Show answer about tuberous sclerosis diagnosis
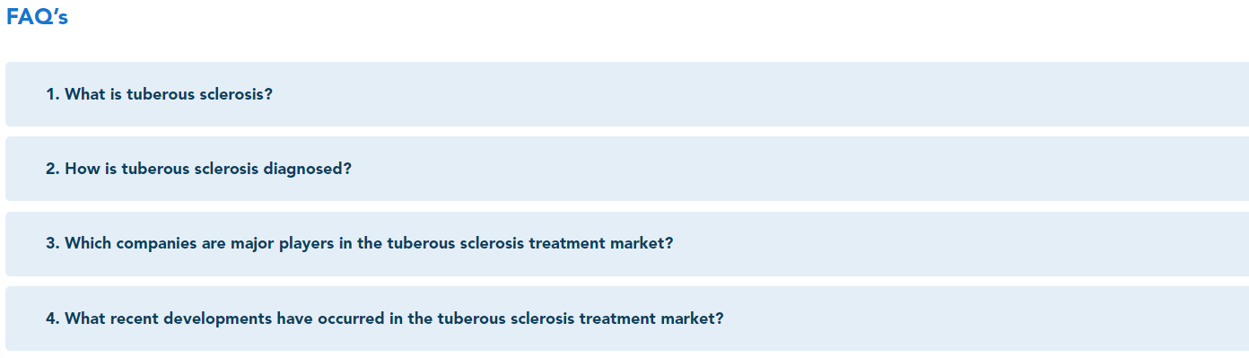 (627, 169)
